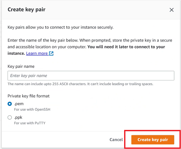Click the Create key pair dialog title
The image size is (181, 149).
26,9
